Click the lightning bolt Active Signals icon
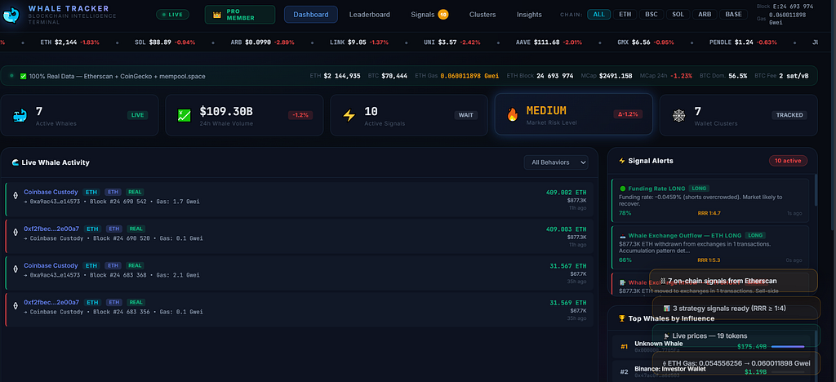This screenshot has height=382, width=836. pos(349,115)
